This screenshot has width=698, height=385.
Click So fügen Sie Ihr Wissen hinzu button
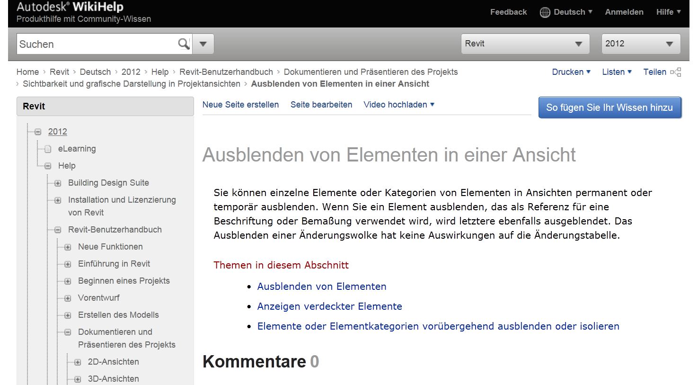(610, 107)
